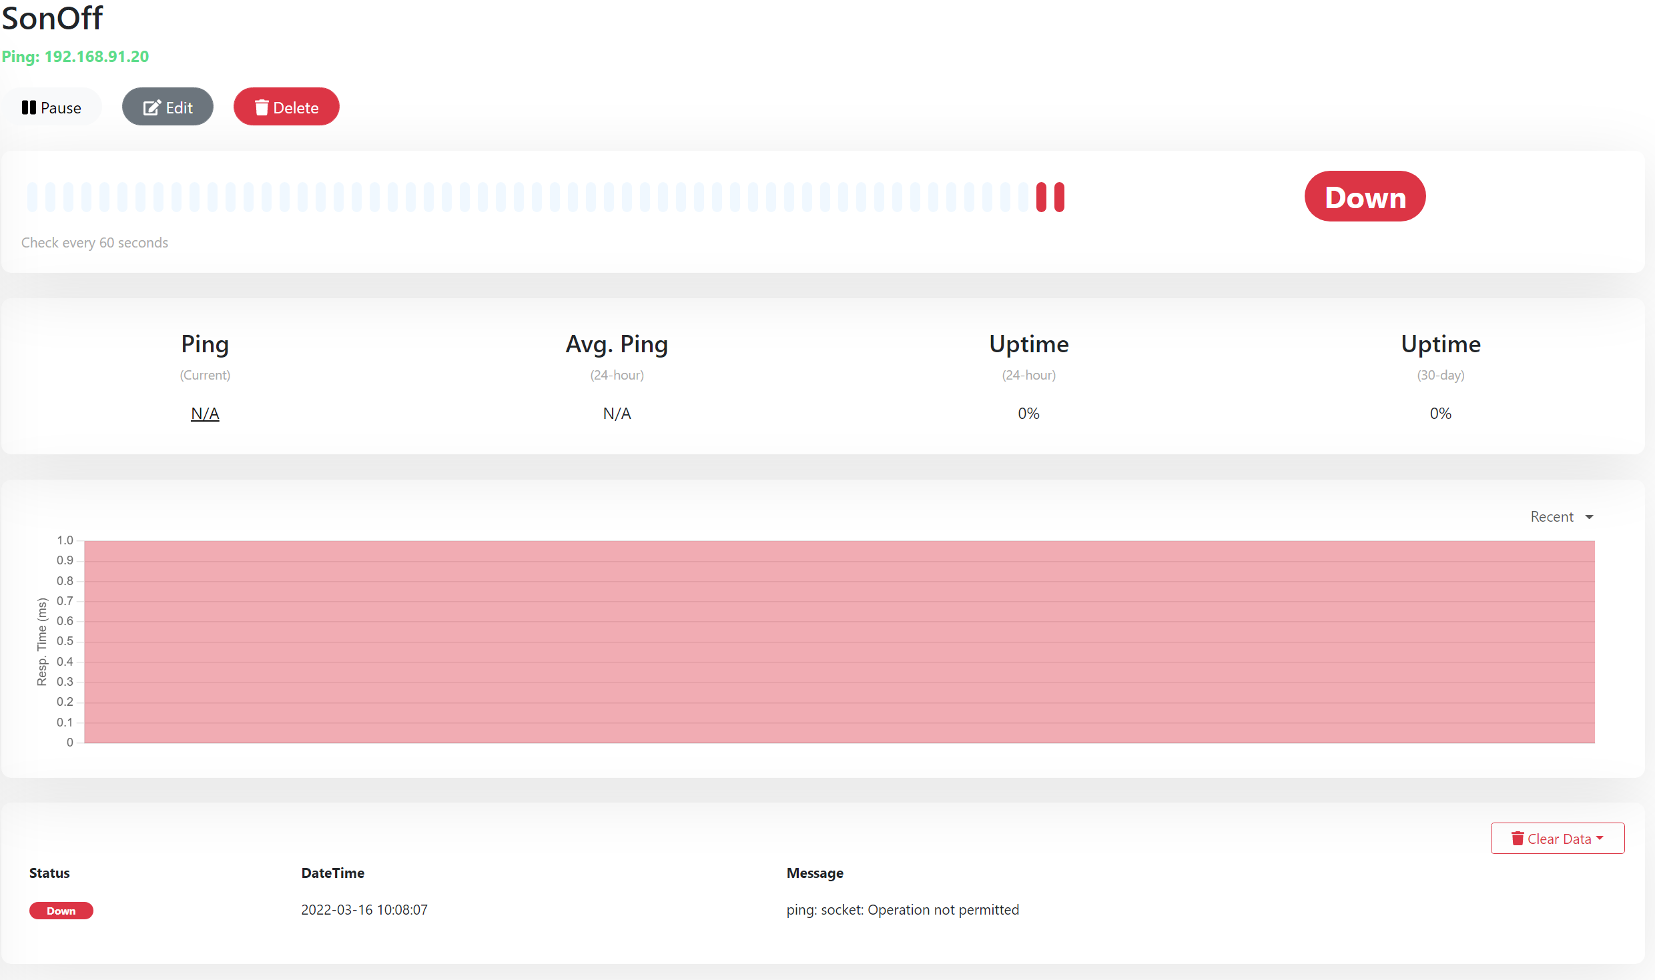Delete the SonOff monitor
Viewport: 1655px width, 980px height.
point(286,107)
